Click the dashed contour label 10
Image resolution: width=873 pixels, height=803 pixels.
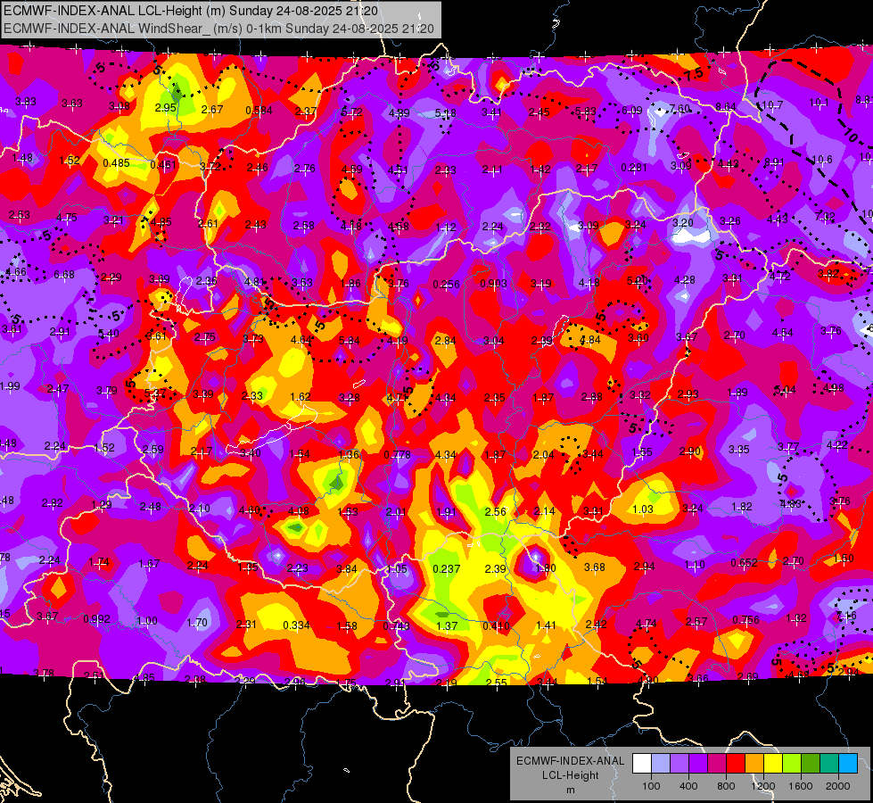[x=850, y=135]
